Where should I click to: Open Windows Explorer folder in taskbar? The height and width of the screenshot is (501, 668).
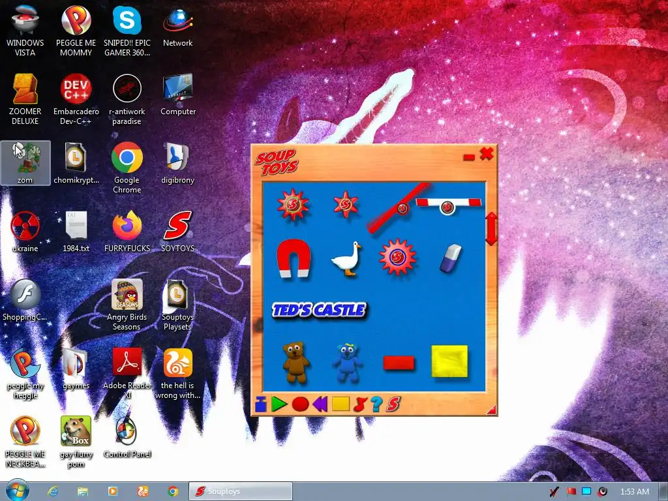[x=83, y=491]
